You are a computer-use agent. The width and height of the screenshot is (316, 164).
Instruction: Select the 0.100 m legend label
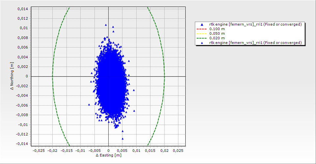point(217,29)
